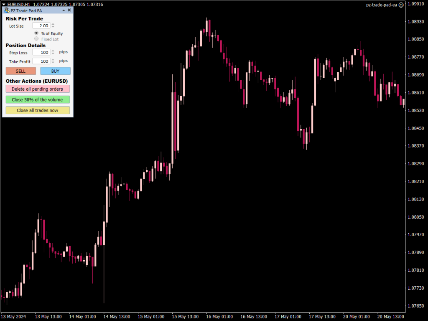
Task: Collapse the PZ Trade Pad EA panel
Action: click(x=64, y=10)
